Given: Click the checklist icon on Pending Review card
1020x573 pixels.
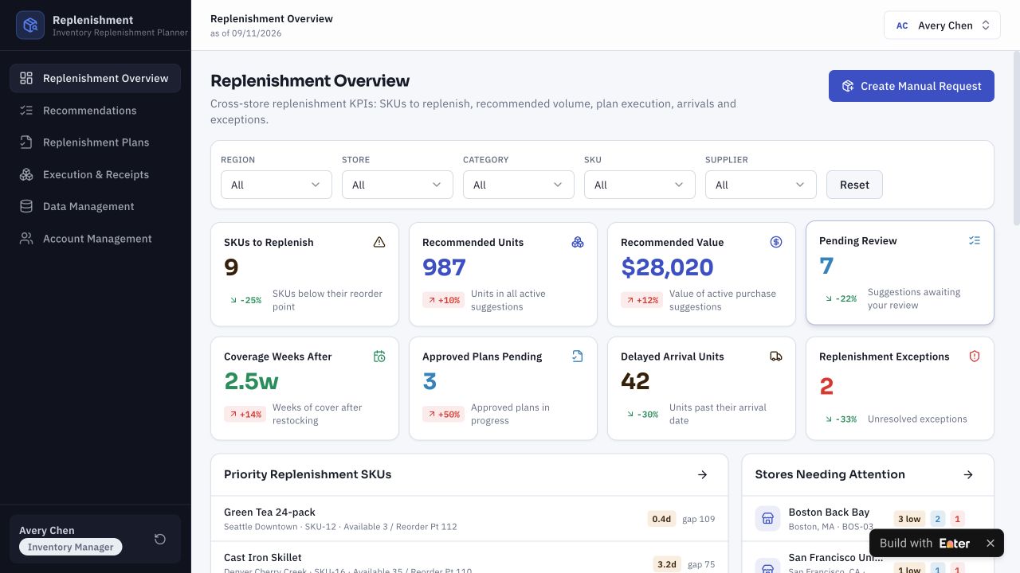Looking at the screenshot, I should point(975,240).
